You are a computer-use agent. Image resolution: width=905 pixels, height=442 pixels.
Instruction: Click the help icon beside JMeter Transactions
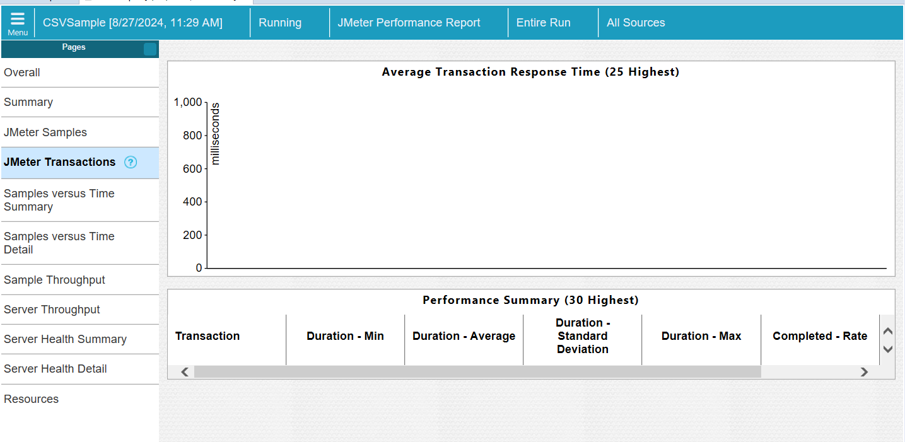tap(131, 163)
